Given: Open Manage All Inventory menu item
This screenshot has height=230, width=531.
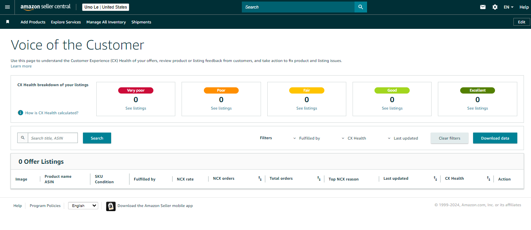Looking at the screenshot, I should click(106, 22).
